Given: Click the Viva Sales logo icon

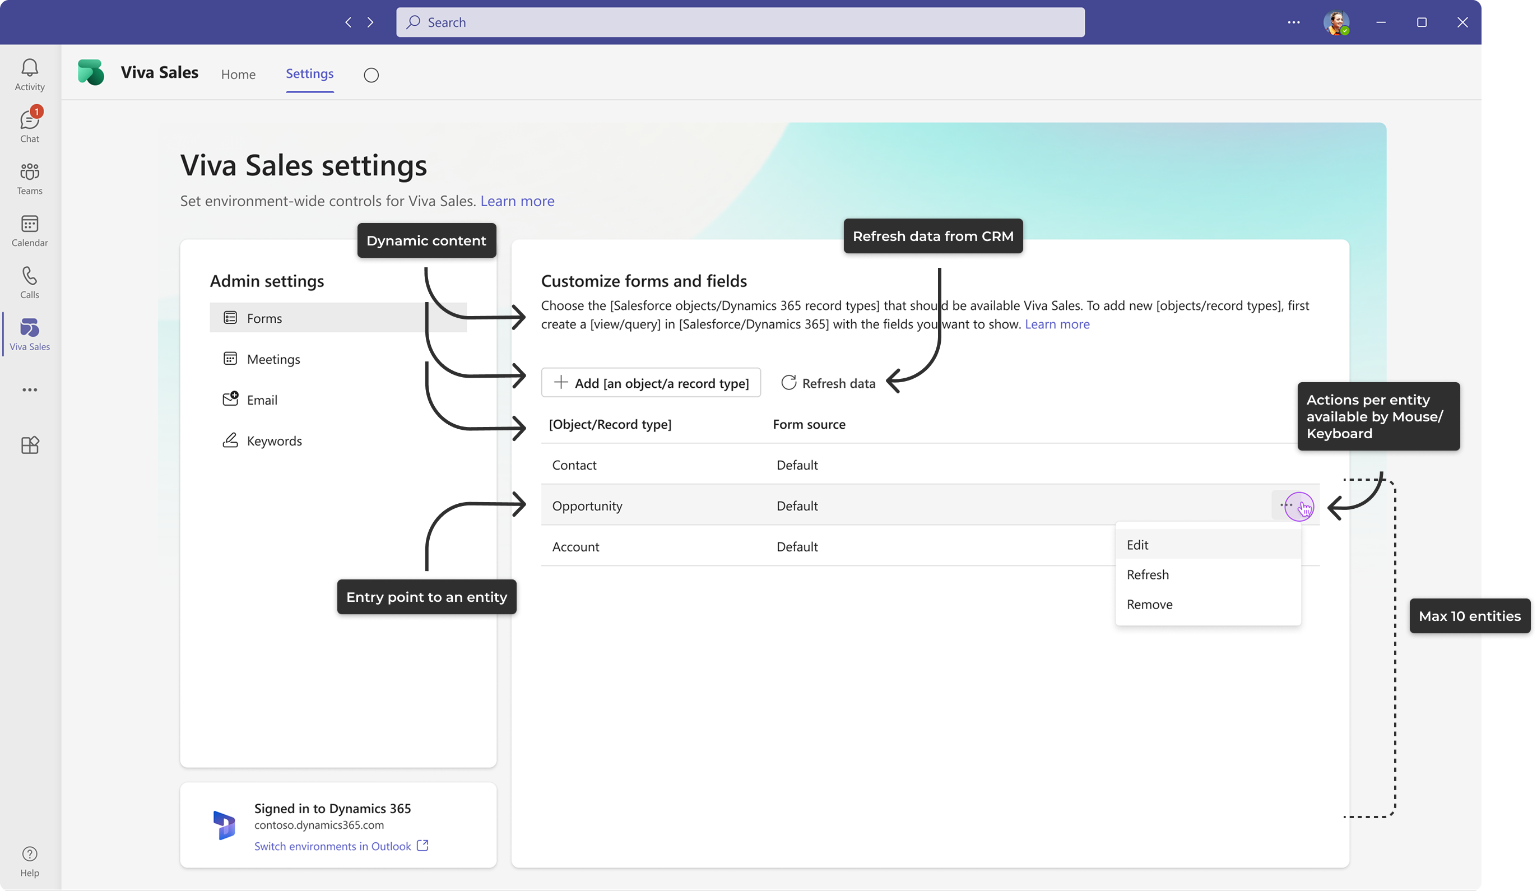Looking at the screenshot, I should tap(91, 73).
